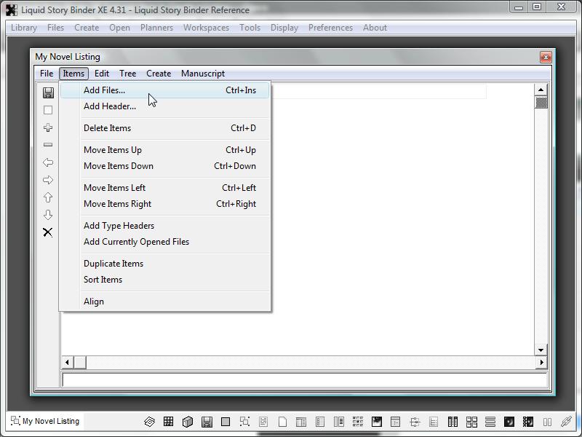Click the right arrow icon in listing sidebar
The height and width of the screenshot is (437, 582).
(48, 180)
